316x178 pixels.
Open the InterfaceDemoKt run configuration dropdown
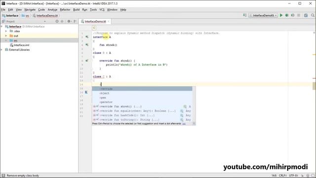[263, 15]
